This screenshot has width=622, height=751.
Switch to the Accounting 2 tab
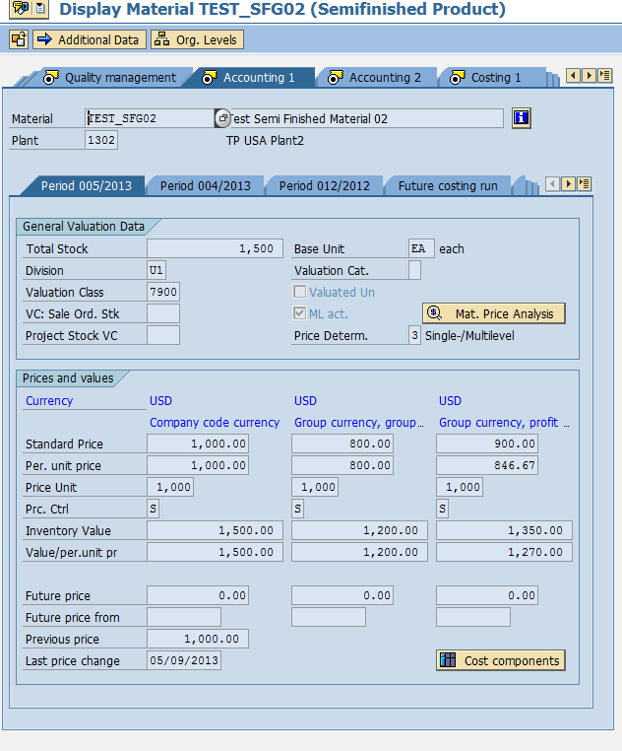pyautogui.click(x=377, y=78)
